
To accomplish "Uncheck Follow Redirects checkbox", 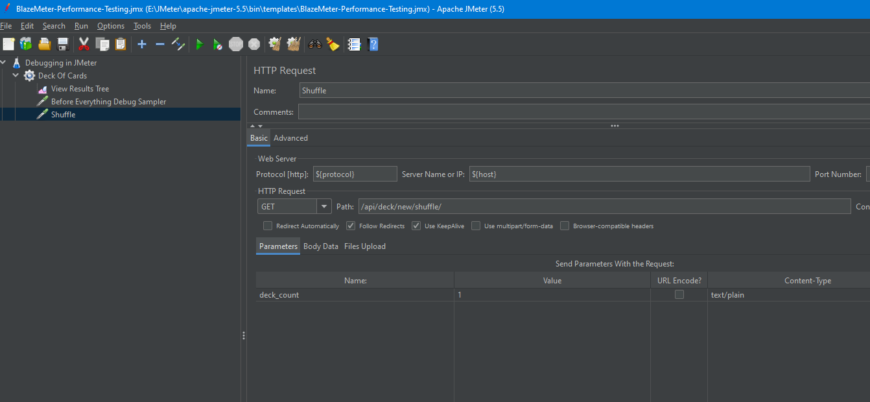I will [351, 226].
